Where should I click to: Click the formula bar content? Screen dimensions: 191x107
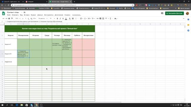pos(34,21)
